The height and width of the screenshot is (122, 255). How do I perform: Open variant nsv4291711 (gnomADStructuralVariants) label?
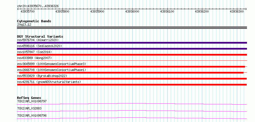tap(49, 82)
